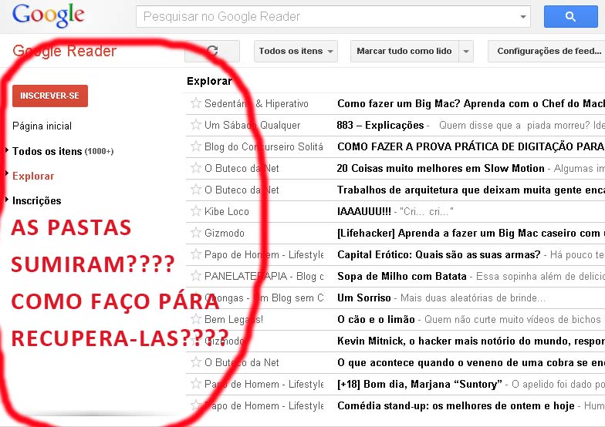This screenshot has height=427, width=605.
Task: Expand the Inscrições section
Action: [x=7, y=200]
